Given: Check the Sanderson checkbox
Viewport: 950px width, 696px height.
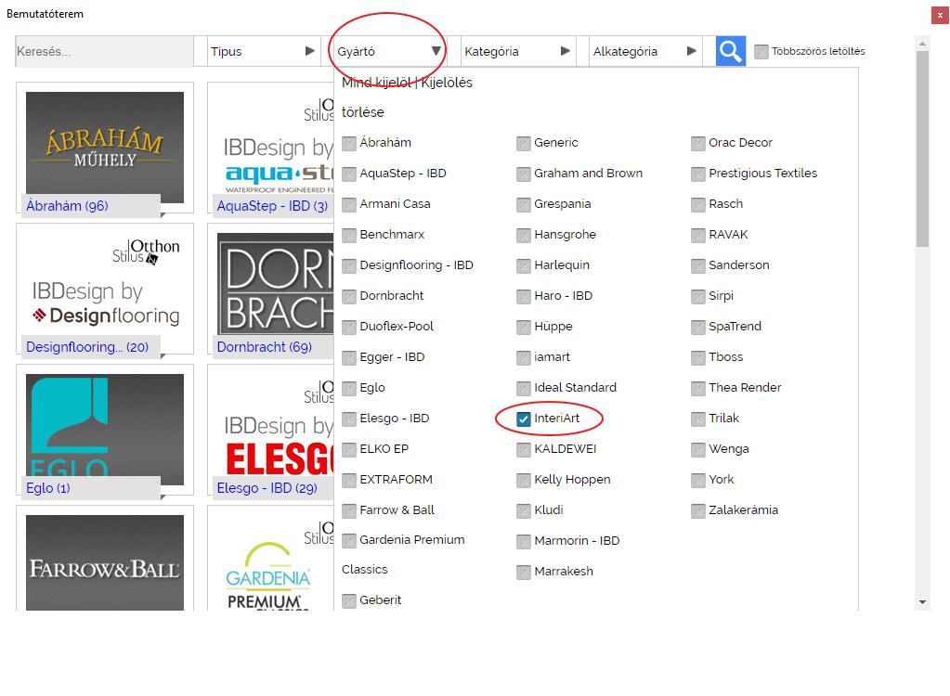Looking at the screenshot, I should (698, 265).
